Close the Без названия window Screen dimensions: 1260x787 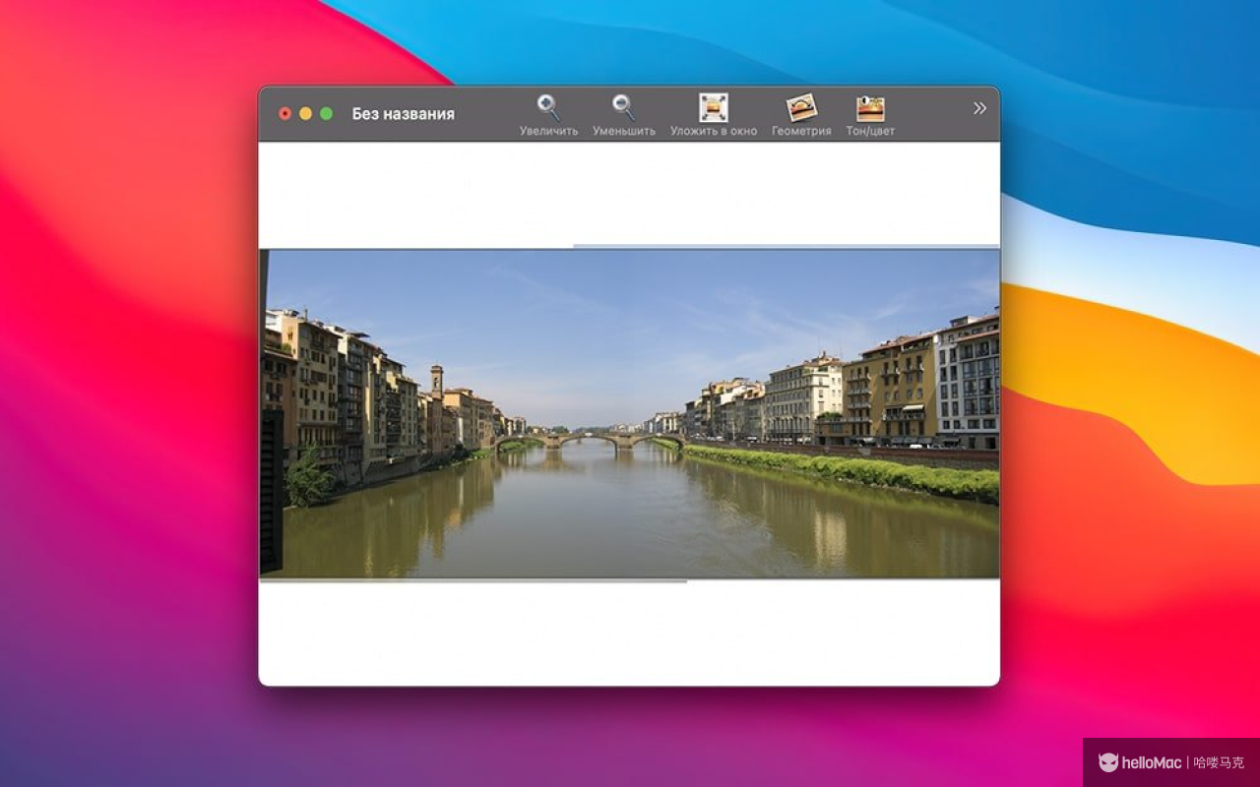click(285, 114)
